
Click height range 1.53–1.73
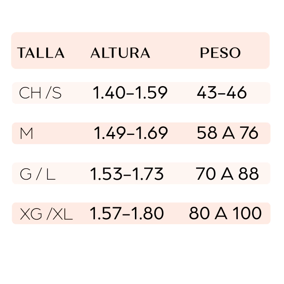tap(127, 174)
